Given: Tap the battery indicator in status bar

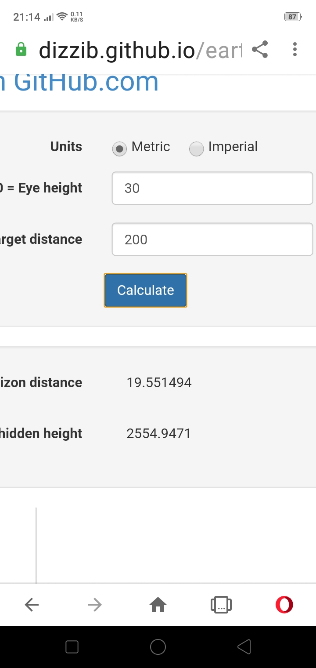Looking at the screenshot, I should click(293, 17).
